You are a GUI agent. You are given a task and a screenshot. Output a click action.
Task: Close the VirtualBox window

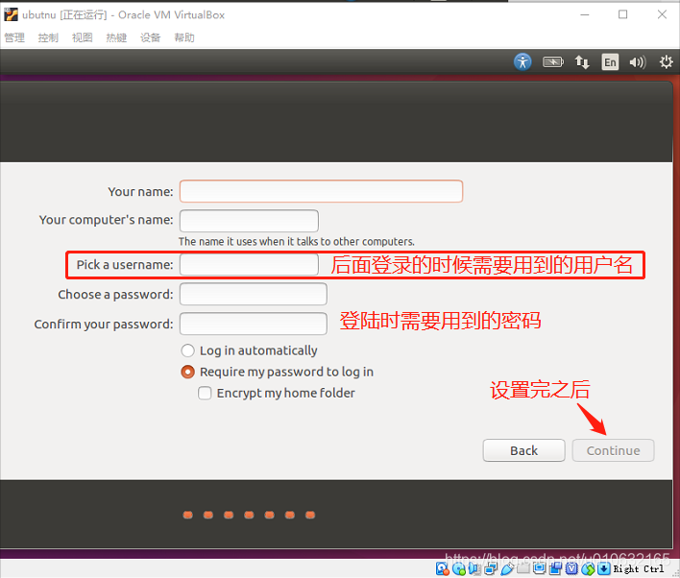pyautogui.click(x=662, y=14)
